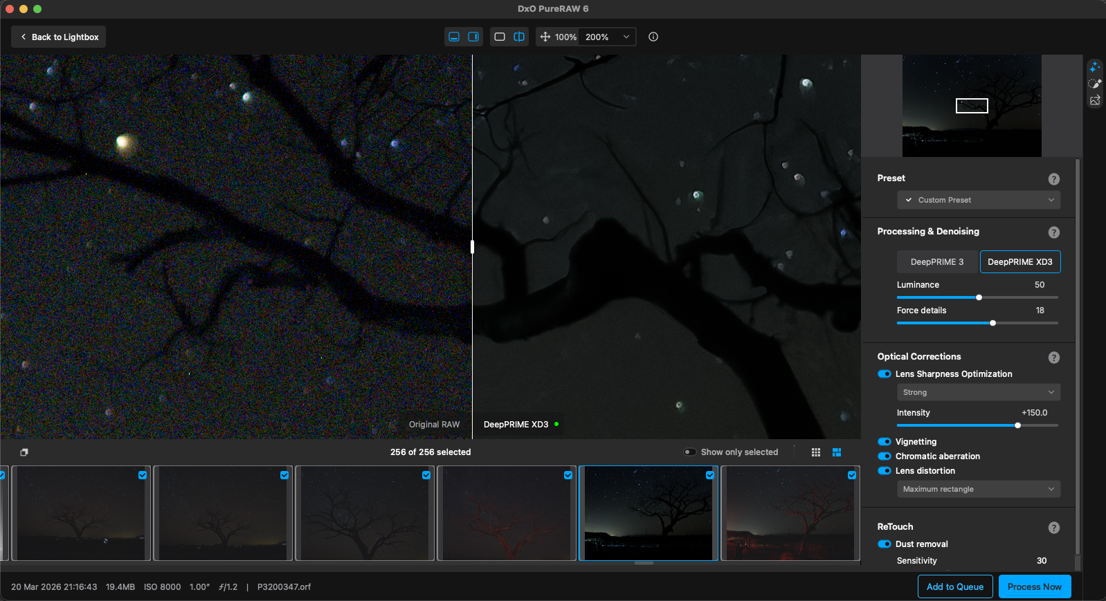Screen dimensions: 1106x601
Task: Click the Add to Queue button
Action: click(x=955, y=586)
